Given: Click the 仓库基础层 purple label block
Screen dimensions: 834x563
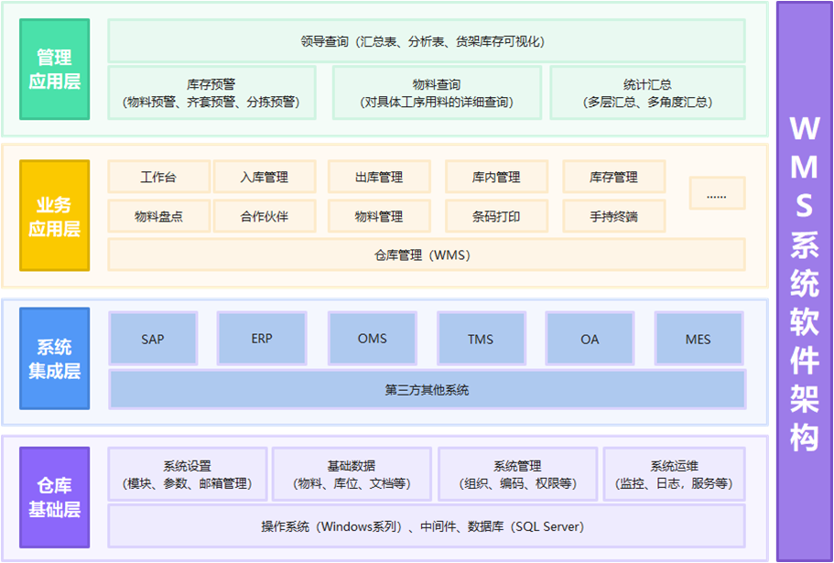Looking at the screenshot, I should click(x=54, y=497).
